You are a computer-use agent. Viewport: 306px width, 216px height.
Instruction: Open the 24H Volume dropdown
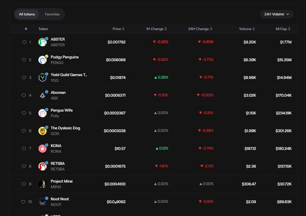(277, 14)
